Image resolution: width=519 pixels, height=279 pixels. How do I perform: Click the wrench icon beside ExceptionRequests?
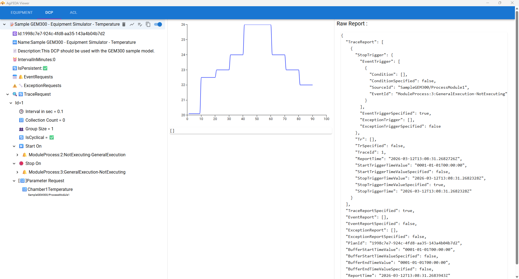[x=21, y=85]
